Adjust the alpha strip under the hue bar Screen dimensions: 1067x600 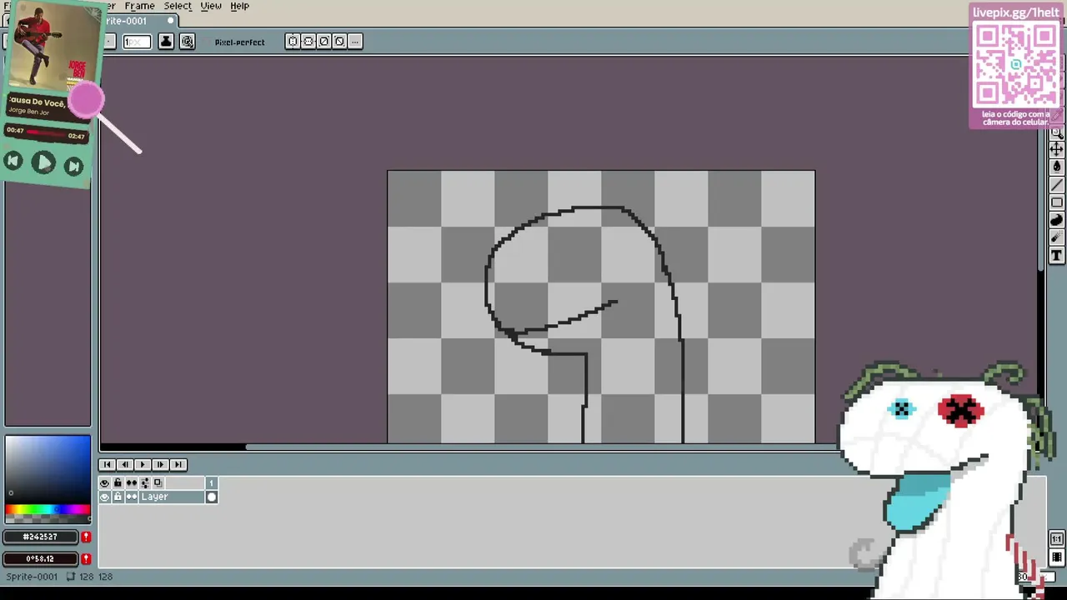[x=48, y=519]
